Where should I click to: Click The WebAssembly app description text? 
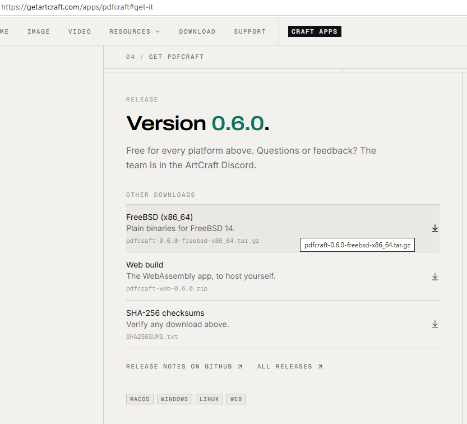click(201, 276)
